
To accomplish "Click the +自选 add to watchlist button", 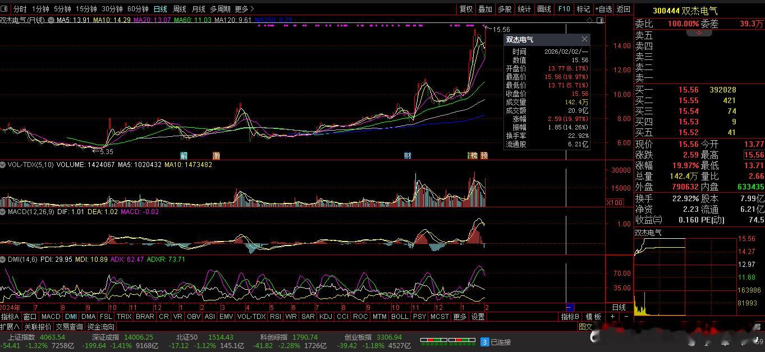I will point(603,9).
